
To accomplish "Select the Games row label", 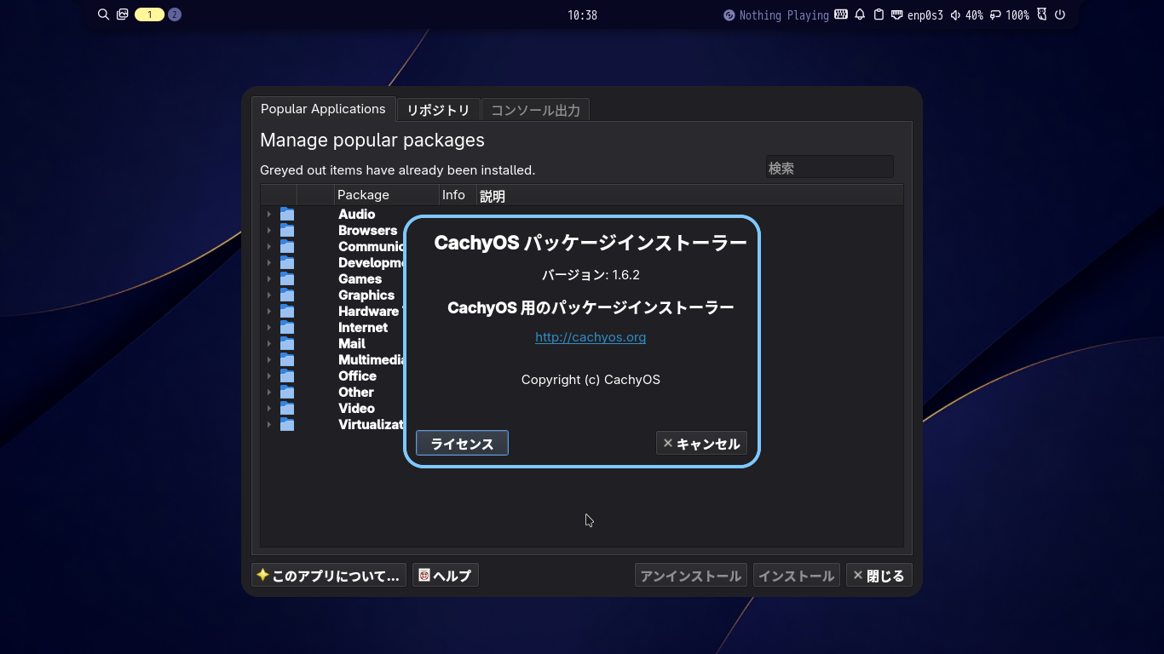I will 360,279.
